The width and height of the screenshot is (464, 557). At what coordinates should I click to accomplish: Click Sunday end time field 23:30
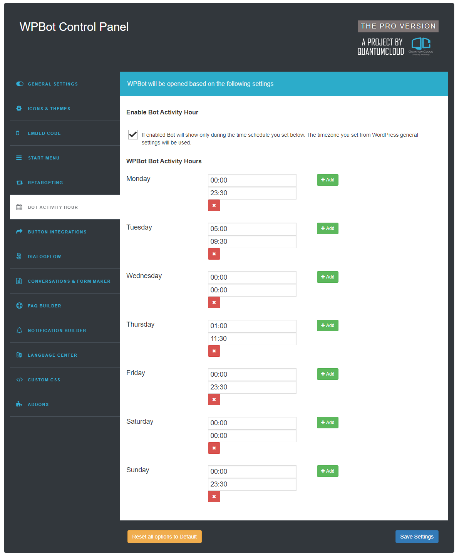click(x=252, y=484)
